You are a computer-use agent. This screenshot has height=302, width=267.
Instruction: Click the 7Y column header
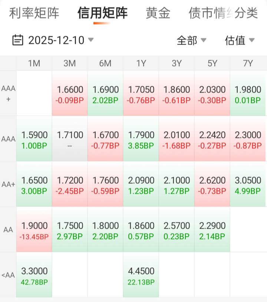point(248,63)
